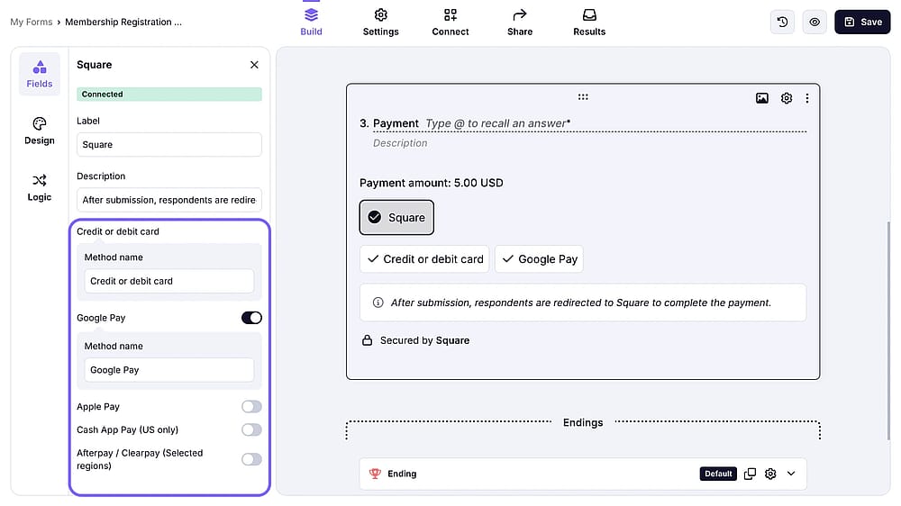Open the Connect tab
901x506 pixels.
coord(450,23)
